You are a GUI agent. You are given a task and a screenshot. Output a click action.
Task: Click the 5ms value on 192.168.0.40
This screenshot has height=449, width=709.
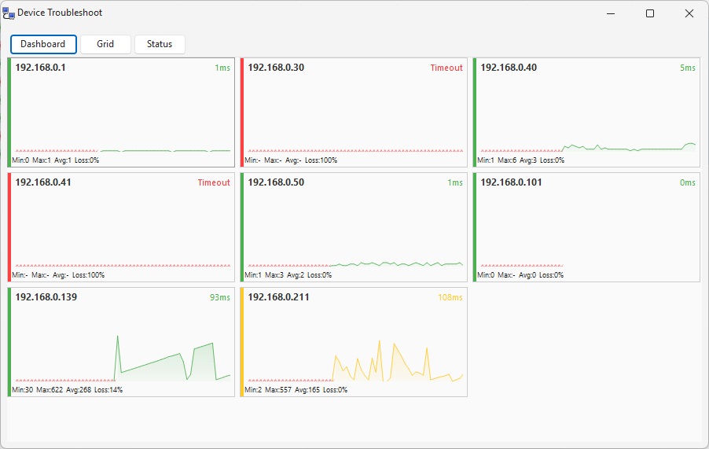coord(688,68)
